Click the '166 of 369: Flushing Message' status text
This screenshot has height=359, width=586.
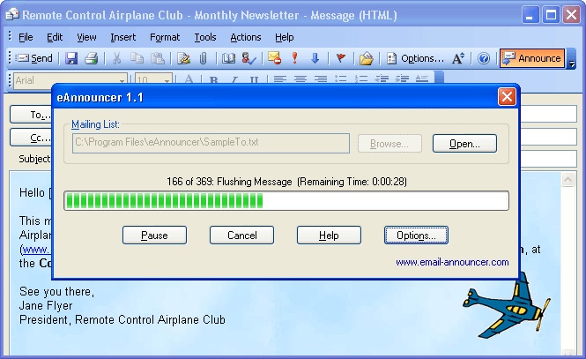tap(229, 182)
